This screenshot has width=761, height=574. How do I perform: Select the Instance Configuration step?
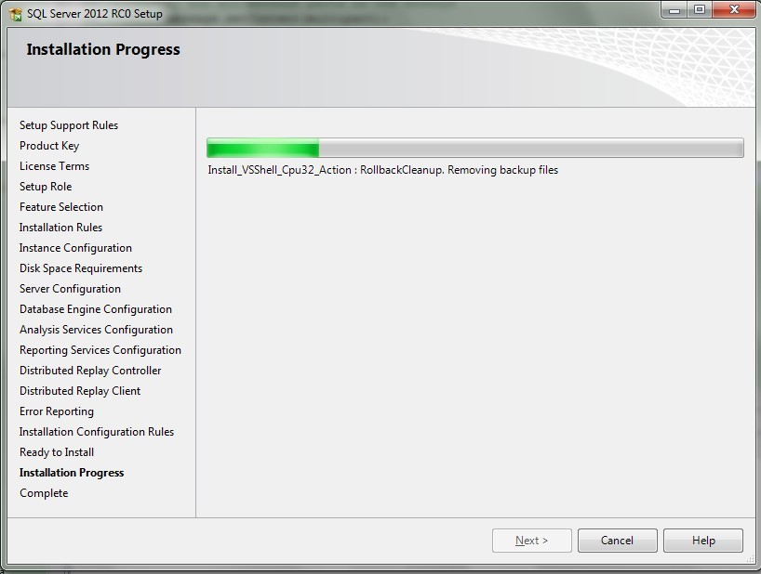[75, 247]
